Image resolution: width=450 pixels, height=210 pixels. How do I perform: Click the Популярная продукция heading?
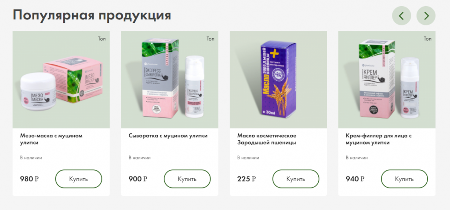(x=92, y=15)
